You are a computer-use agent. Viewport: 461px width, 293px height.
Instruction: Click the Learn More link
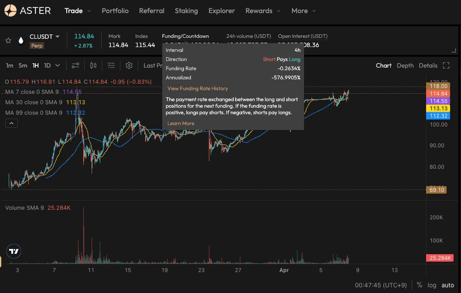coord(181,123)
